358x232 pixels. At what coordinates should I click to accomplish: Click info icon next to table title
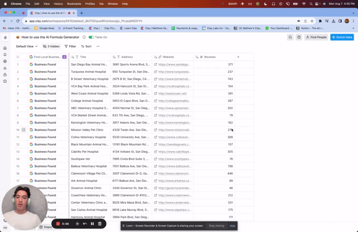pyautogui.click(x=84, y=37)
